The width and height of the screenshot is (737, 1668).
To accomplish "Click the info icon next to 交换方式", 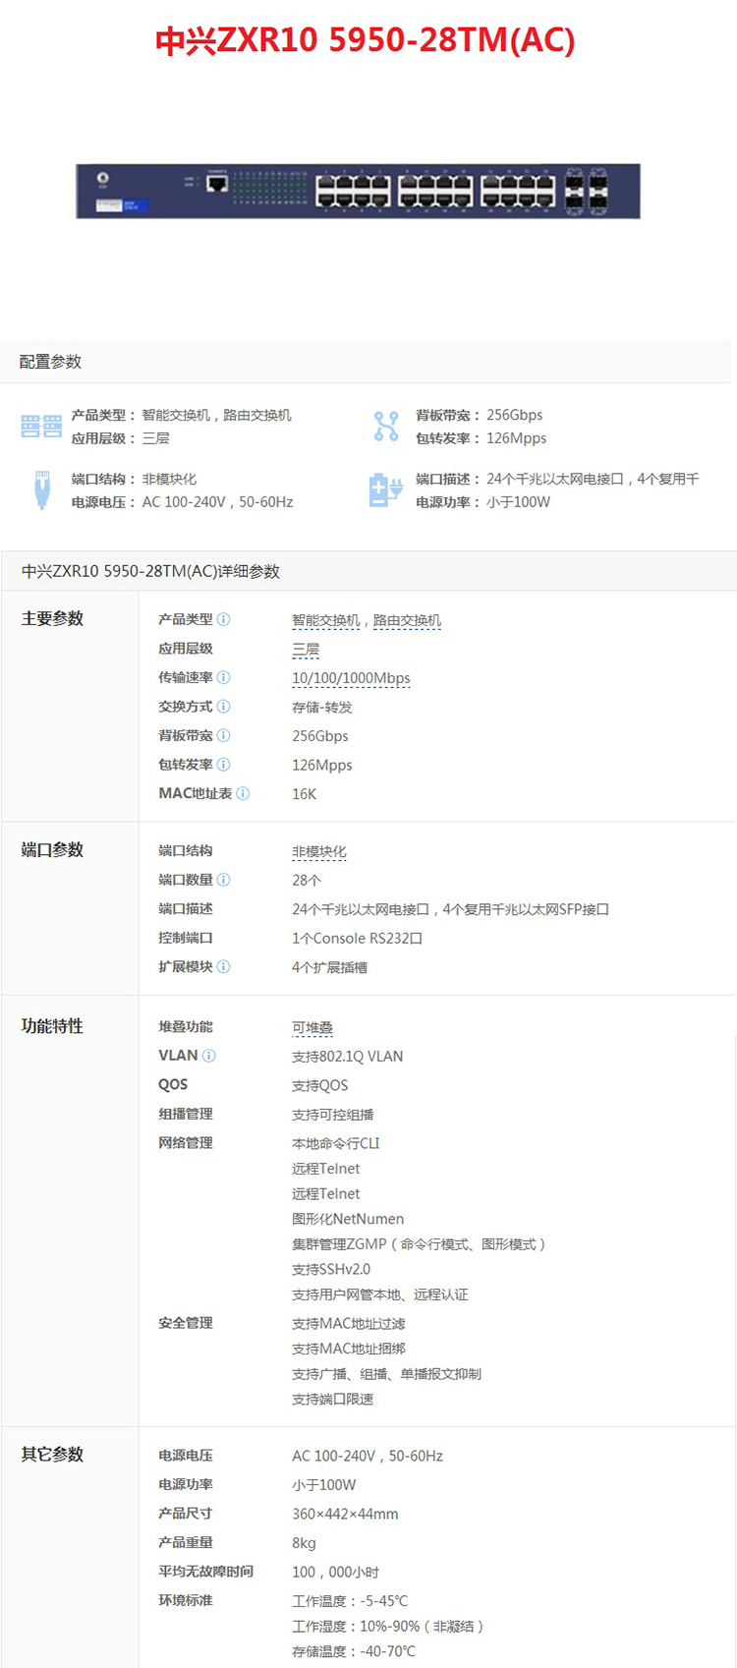I will pyautogui.click(x=224, y=707).
